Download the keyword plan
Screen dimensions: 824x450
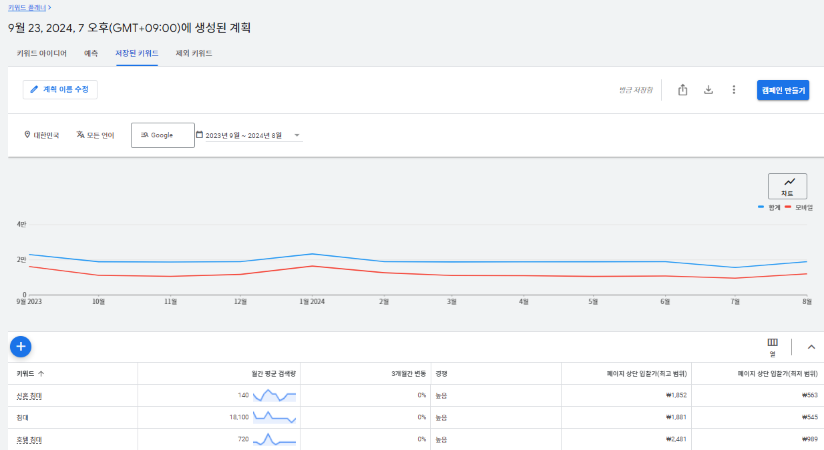(x=708, y=90)
